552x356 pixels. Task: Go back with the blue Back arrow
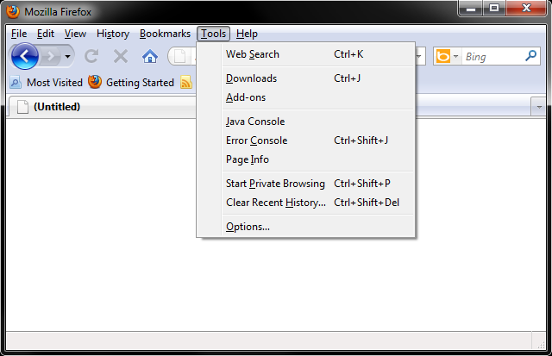(25, 56)
